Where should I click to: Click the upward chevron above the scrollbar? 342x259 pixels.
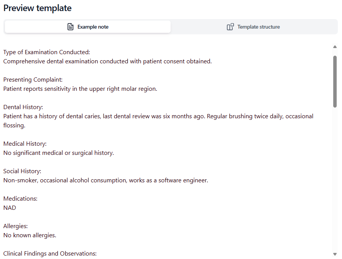pos(335,47)
